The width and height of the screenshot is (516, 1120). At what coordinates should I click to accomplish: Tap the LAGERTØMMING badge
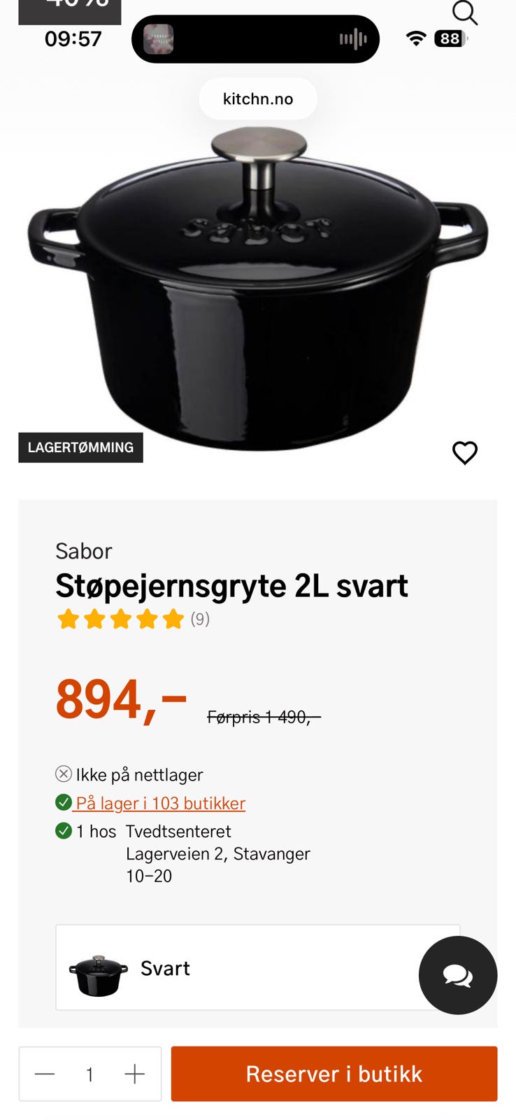click(80, 447)
